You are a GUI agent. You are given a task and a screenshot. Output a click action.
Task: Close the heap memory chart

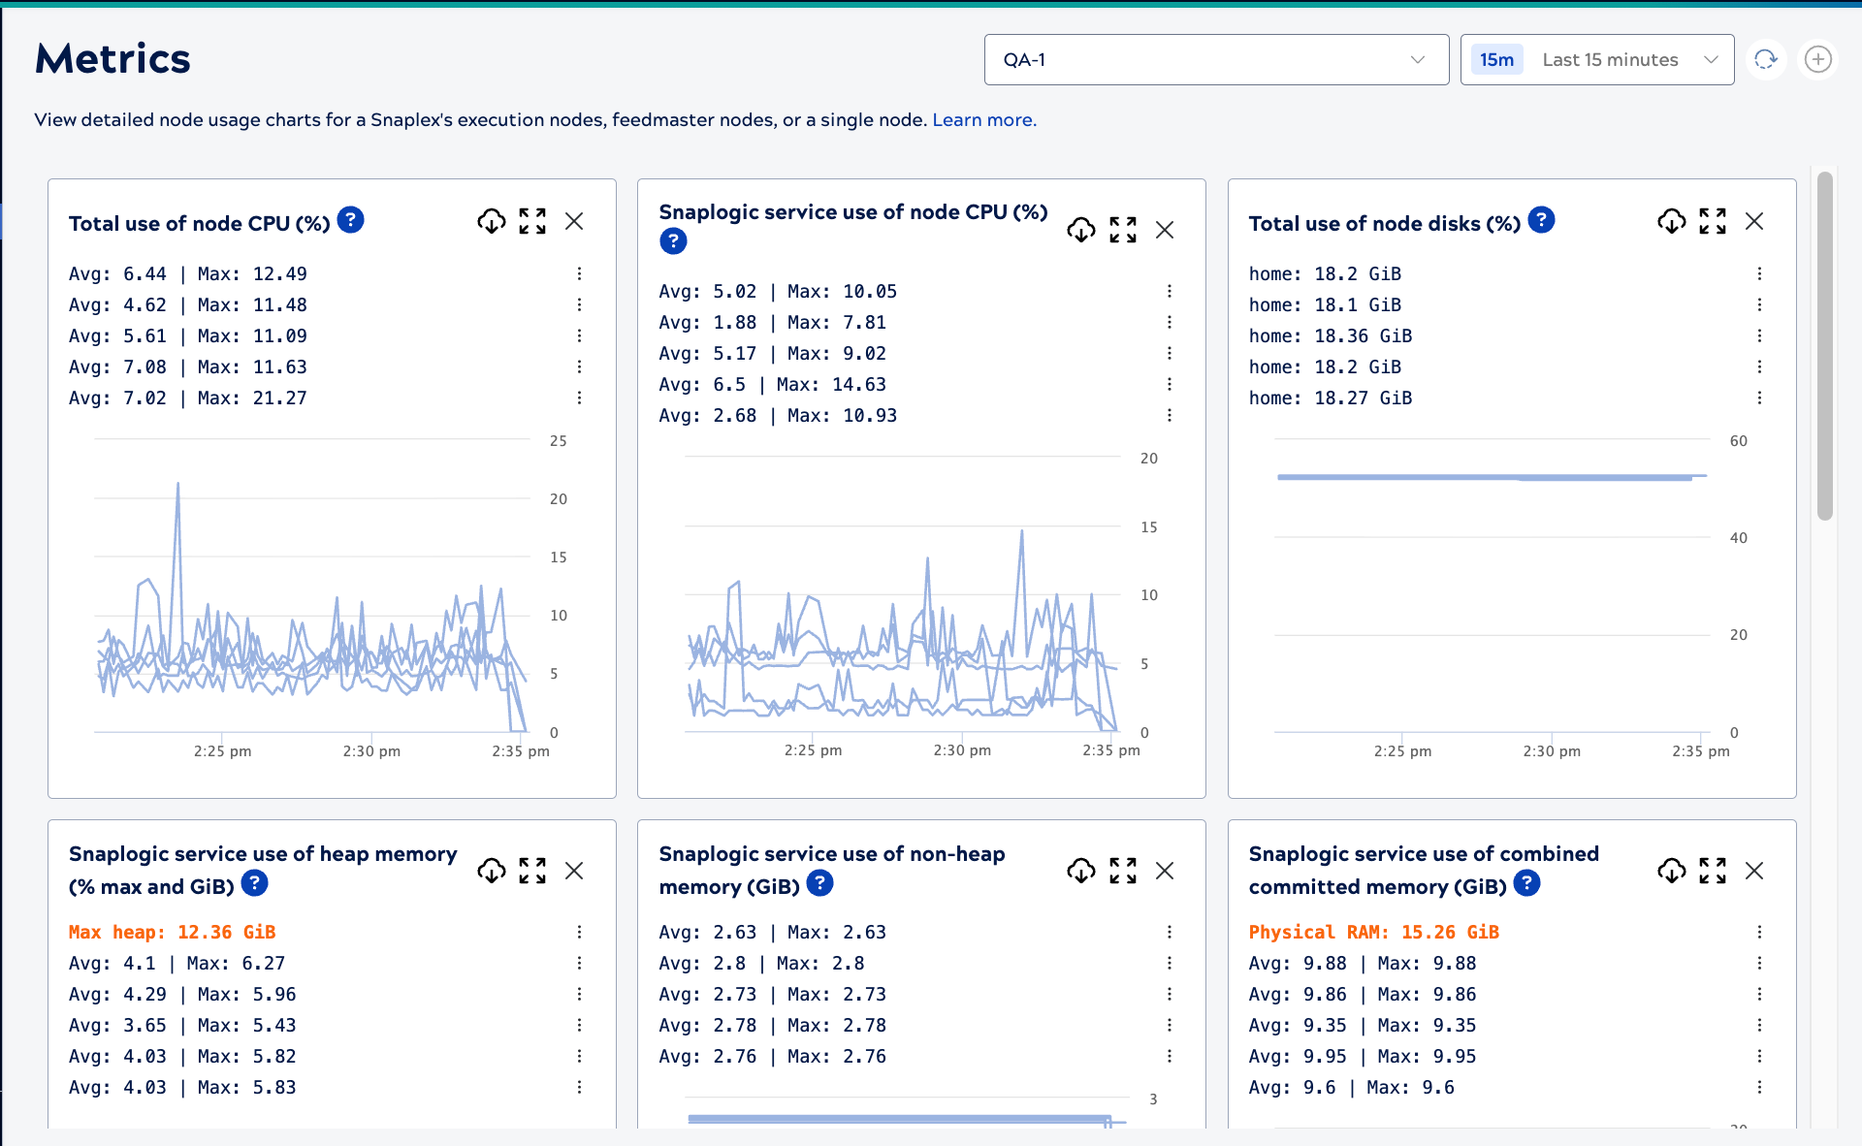point(574,871)
